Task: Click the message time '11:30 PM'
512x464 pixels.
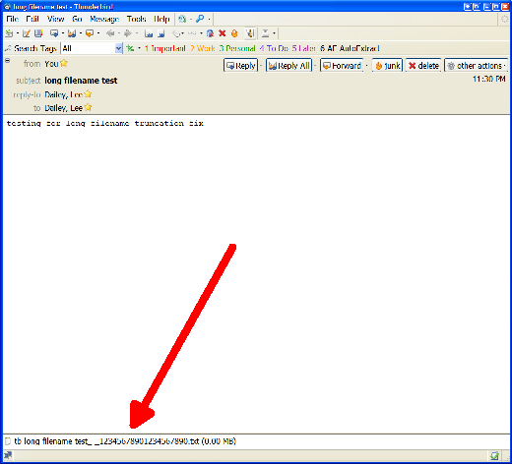Action: pos(488,79)
